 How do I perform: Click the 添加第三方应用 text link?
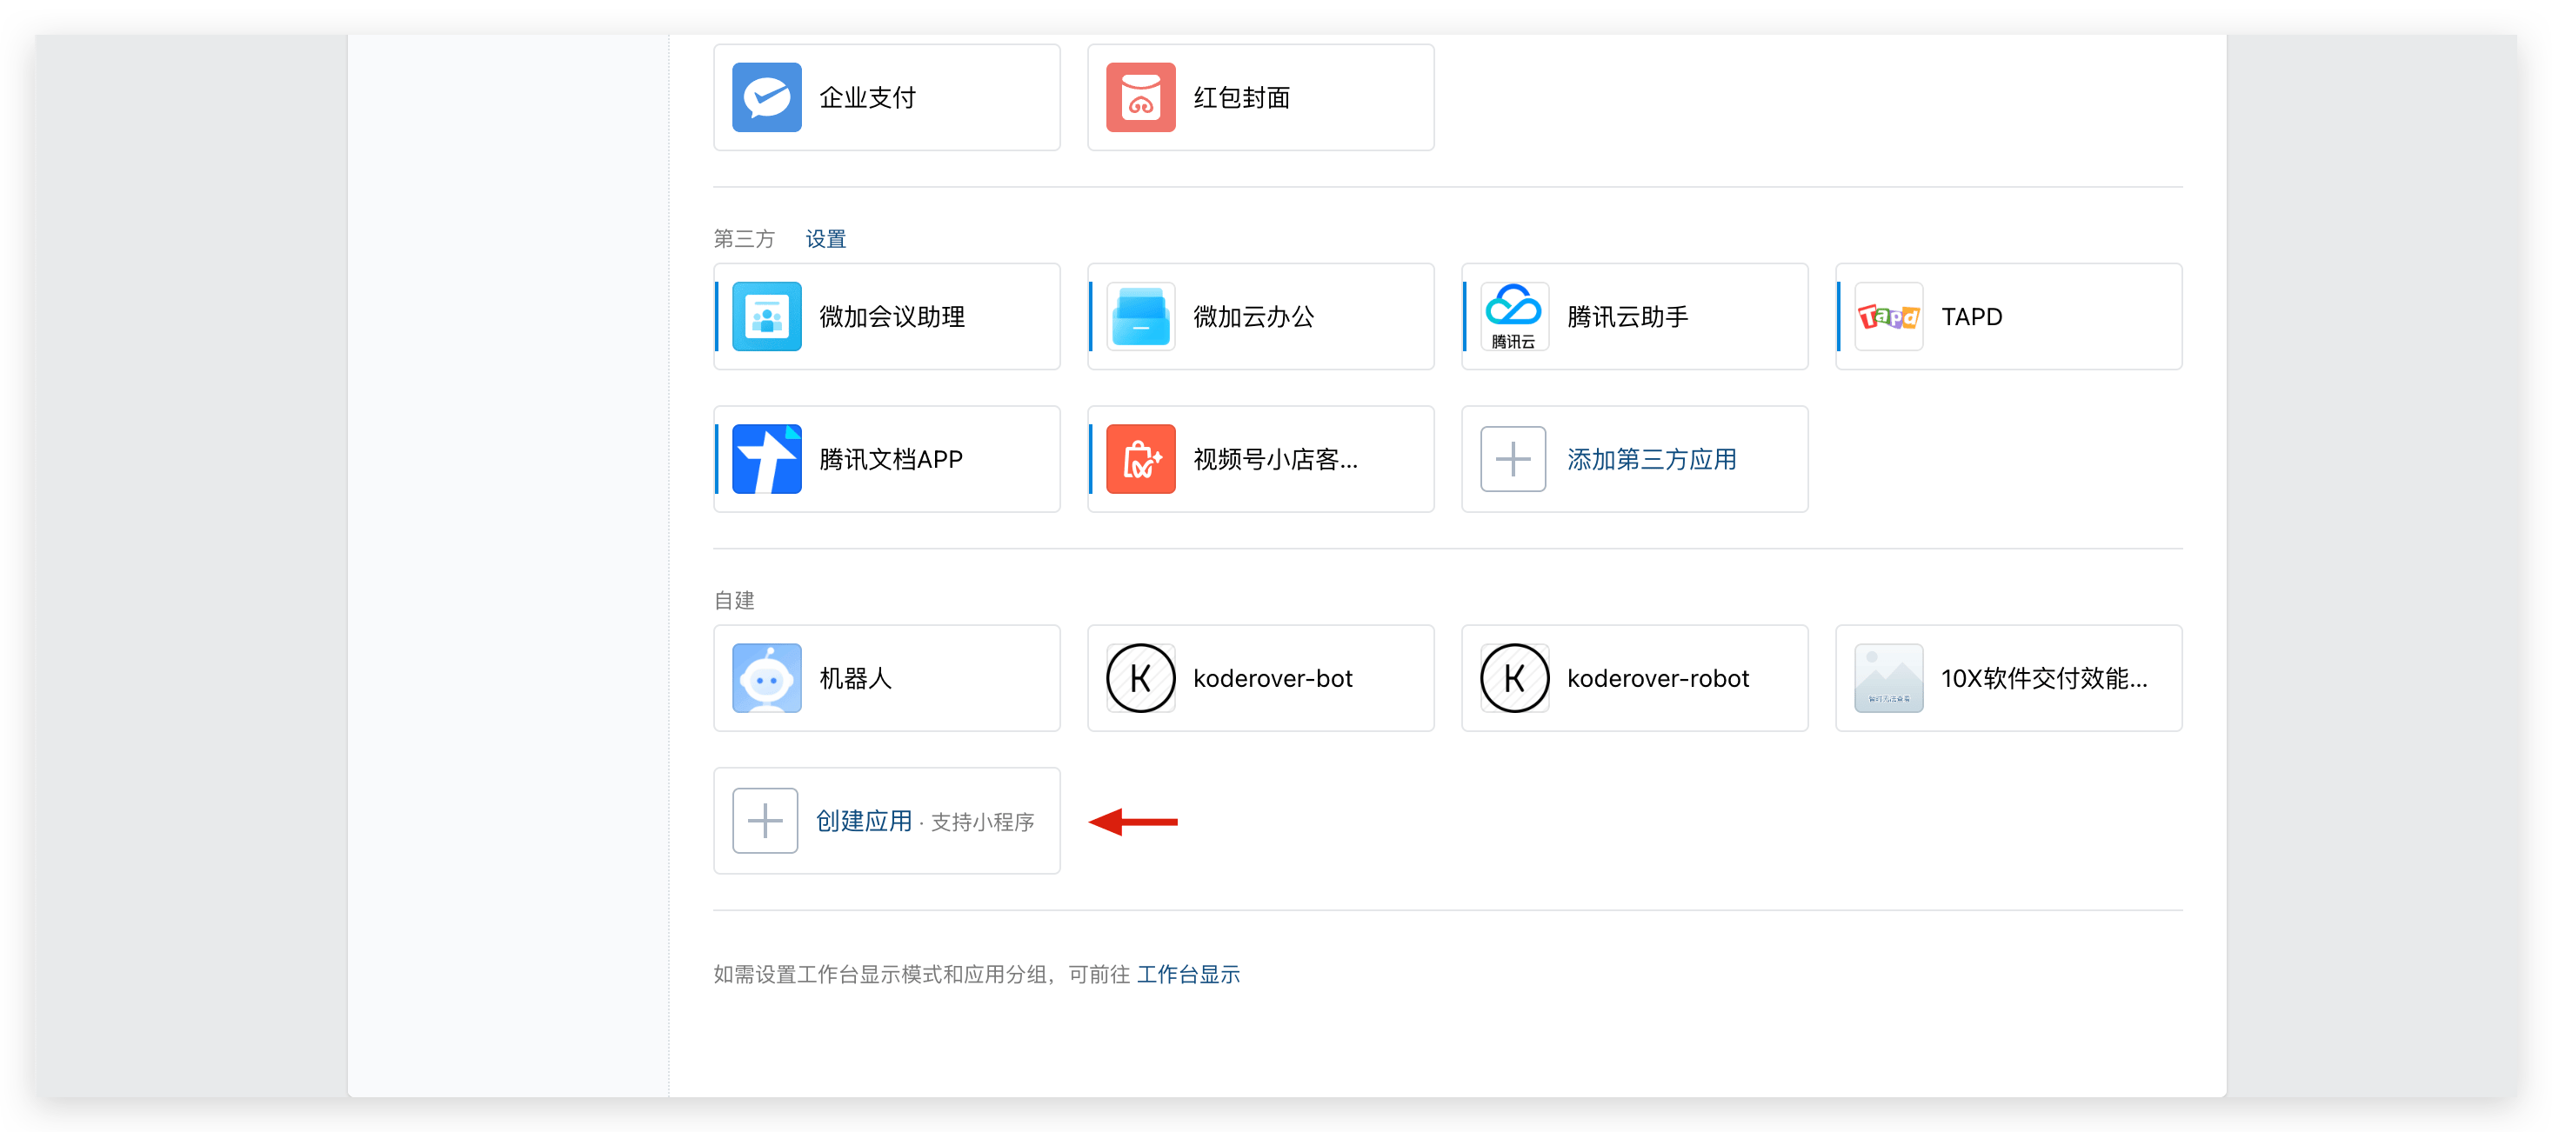pyautogui.click(x=1652, y=460)
